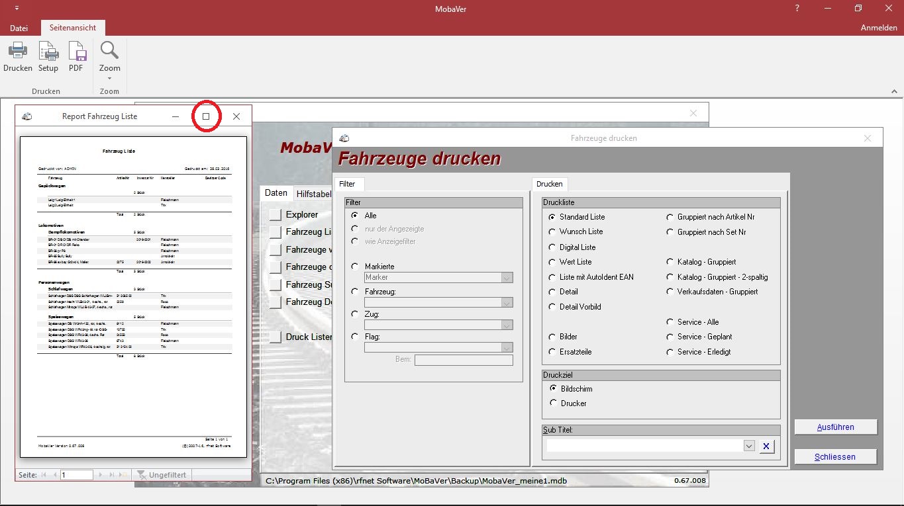Open the Flag: combo box
Screen dimensions: 904x506
pyautogui.click(x=507, y=347)
